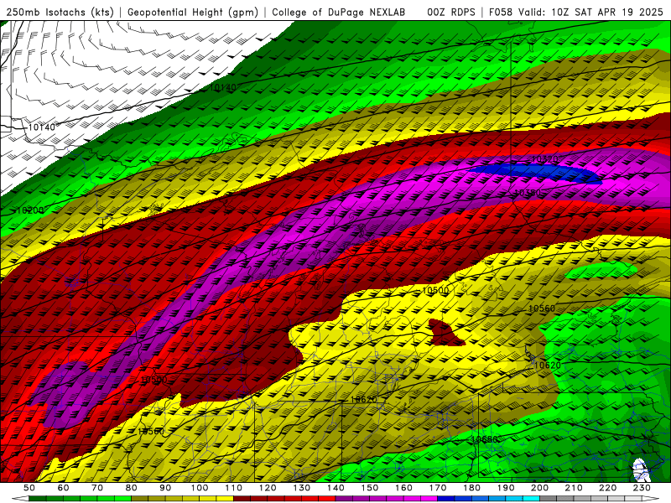671x503 pixels.
Task: Click the blue 170+ knot jet core on the map
Action: (535, 173)
